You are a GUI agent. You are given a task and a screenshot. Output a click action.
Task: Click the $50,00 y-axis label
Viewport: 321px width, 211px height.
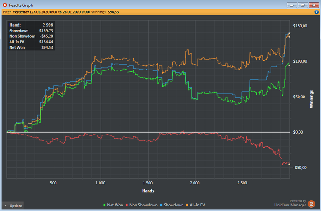point(299,97)
